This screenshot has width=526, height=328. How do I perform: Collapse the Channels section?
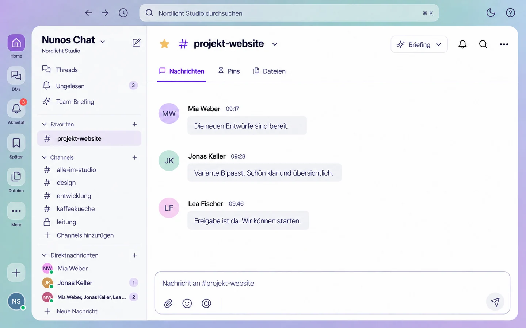coord(44,157)
